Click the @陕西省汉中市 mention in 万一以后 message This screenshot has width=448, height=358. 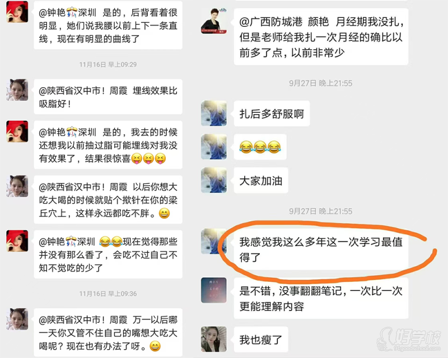pos(83,319)
